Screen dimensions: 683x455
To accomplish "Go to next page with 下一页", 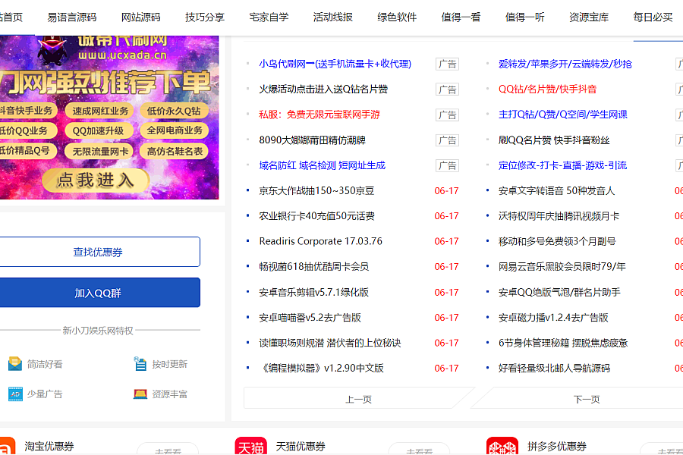I will click(586, 399).
